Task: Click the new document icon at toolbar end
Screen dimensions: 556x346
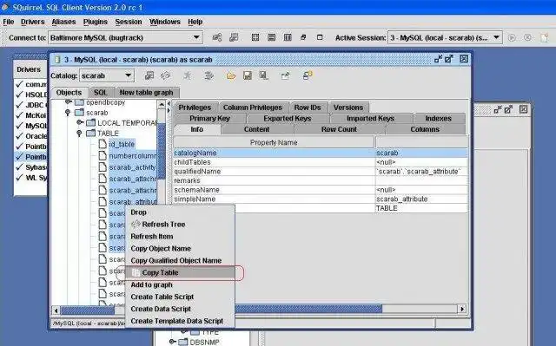Action: [544, 37]
